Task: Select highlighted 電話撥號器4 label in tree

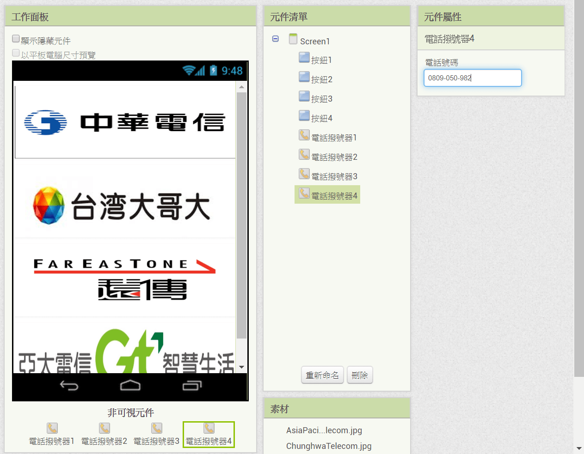Action: pos(334,196)
